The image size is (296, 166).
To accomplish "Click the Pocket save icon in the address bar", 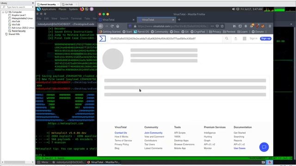I will (217, 26).
